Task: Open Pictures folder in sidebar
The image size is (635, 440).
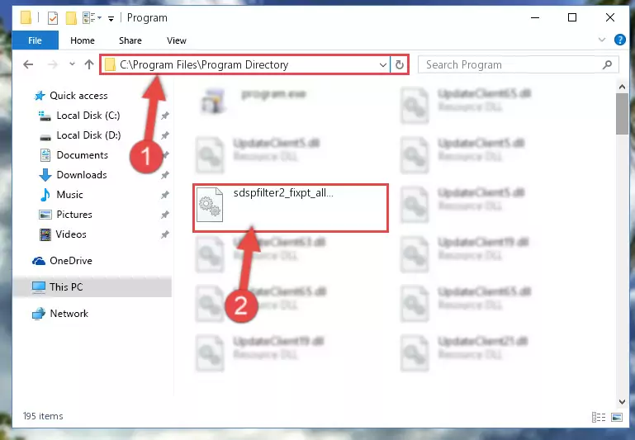Action: point(74,215)
